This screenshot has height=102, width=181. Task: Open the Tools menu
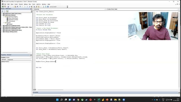pos(34,4)
